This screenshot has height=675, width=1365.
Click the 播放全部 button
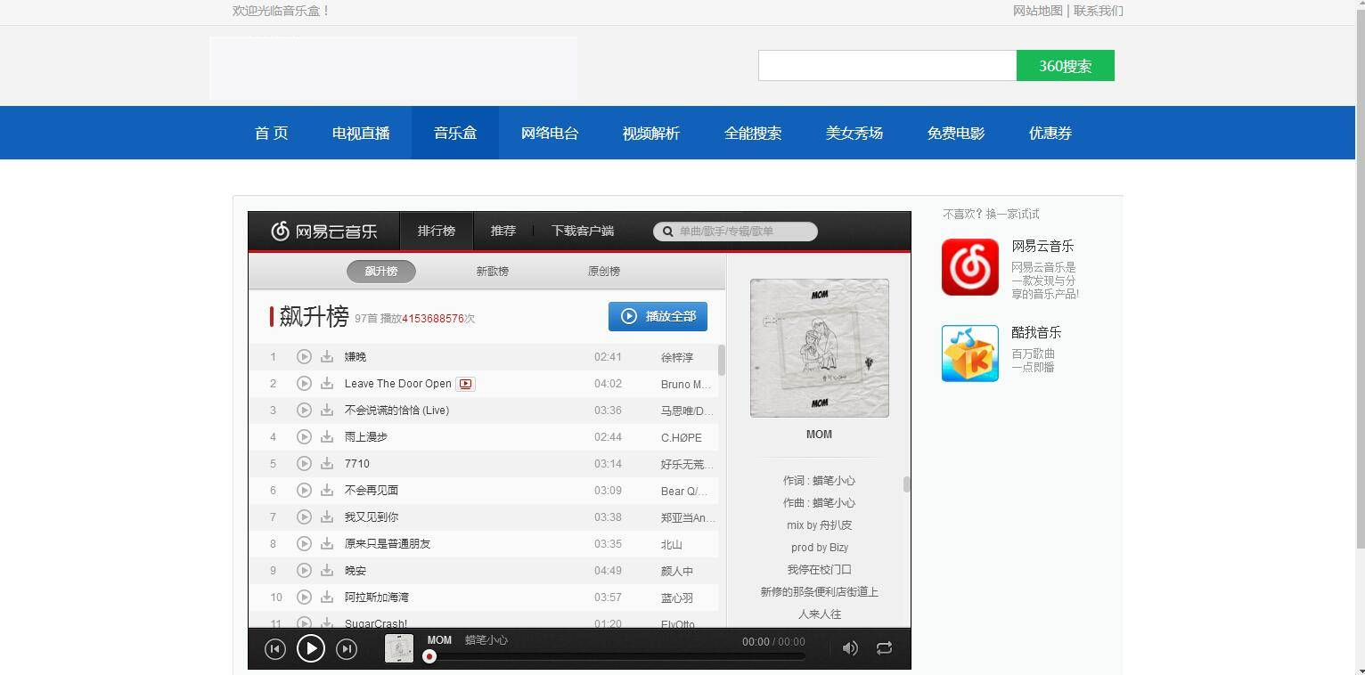click(658, 316)
